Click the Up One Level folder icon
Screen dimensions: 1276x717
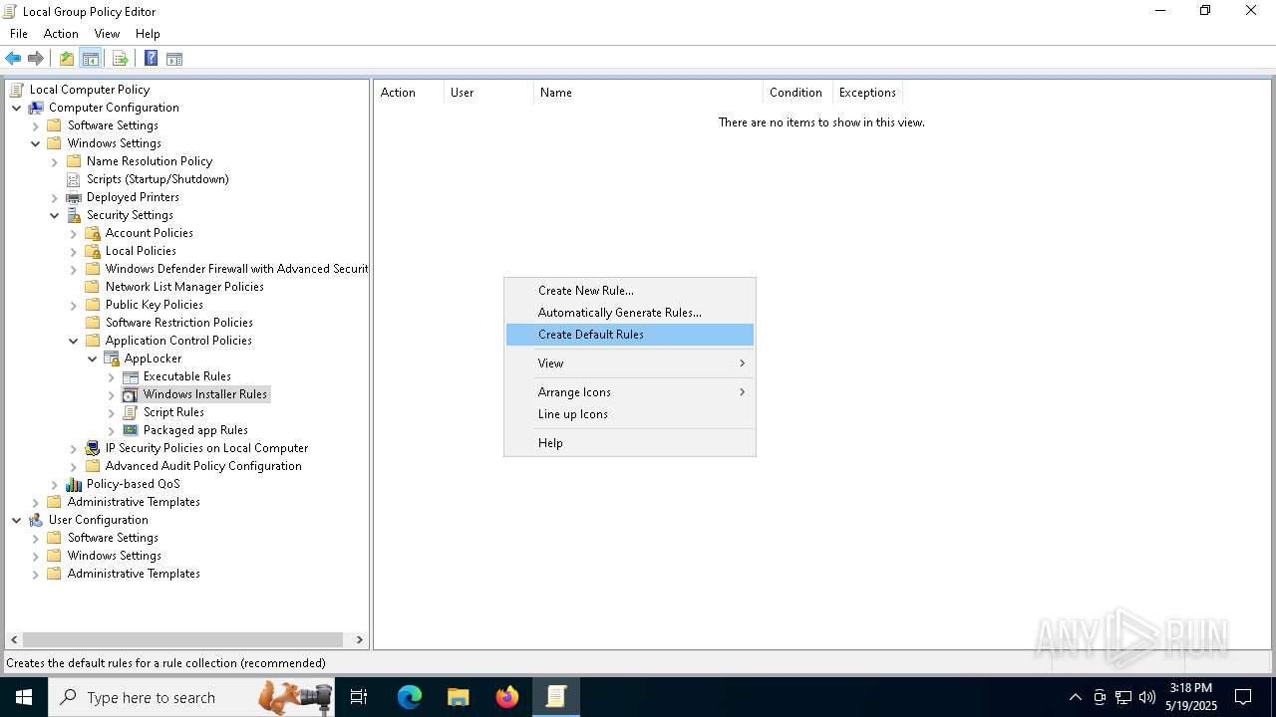(x=67, y=59)
